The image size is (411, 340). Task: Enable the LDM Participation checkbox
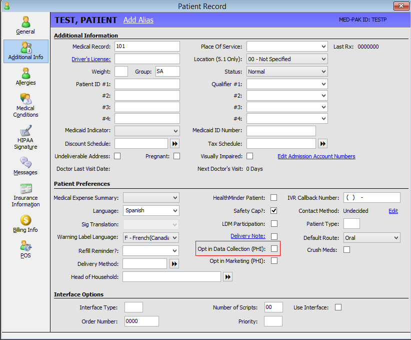click(x=274, y=224)
